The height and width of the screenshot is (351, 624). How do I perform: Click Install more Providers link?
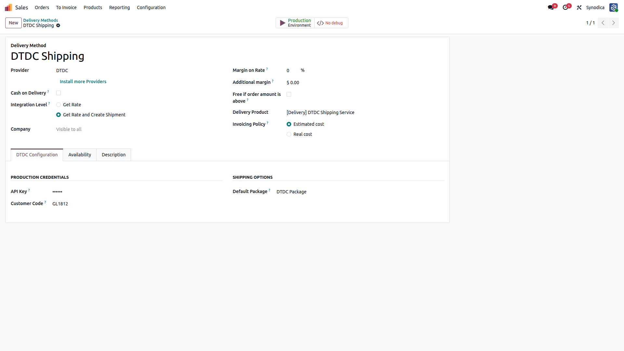point(83,82)
